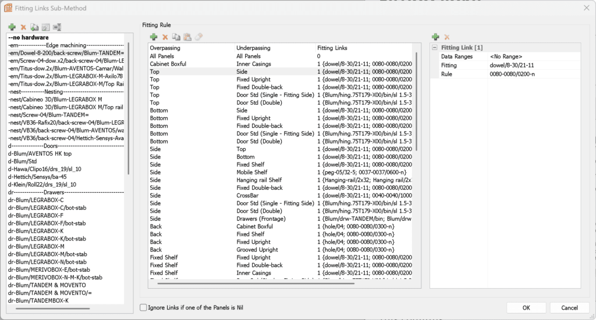Select the Data Ranges <No Range> value
This screenshot has width=596, height=320.
pyautogui.click(x=534, y=56)
